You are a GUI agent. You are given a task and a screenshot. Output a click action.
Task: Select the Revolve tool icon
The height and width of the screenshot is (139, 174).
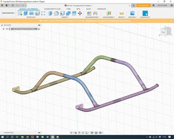coord(32,13)
